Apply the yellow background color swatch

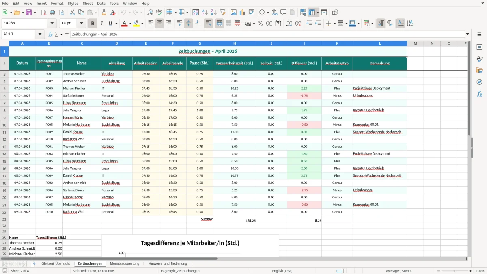point(136,24)
